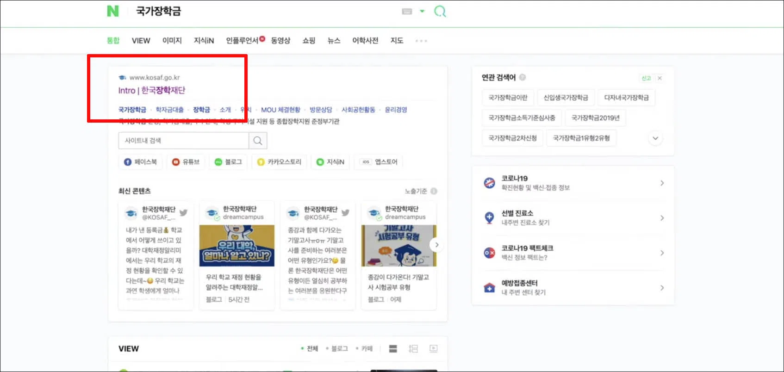Open the on-screen keyboard icon
This screenshot has height=372, width=784.
(x=407, y=11)
